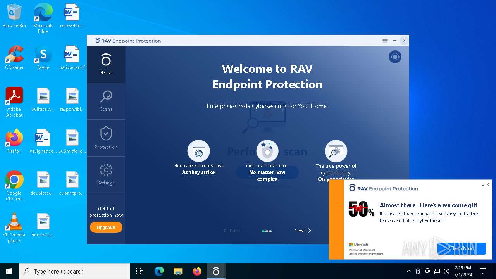496x279 pixels.
Task: Open the Settings section in RAV sidebar
Action: click(x=106, y=174)
